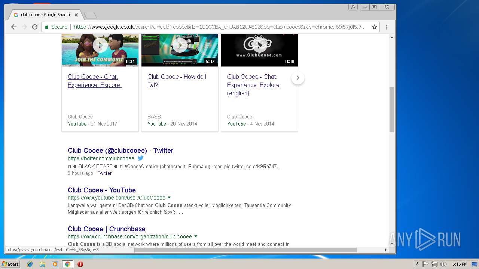Open Club Cooee - YouTube result
Image resolution: width=479 pixels, height=269 pixels.
[x=102, y=190]
